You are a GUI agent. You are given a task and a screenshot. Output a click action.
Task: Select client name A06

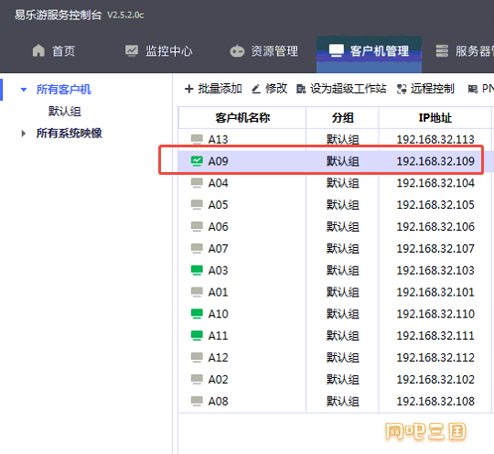[x=218, y=227]
